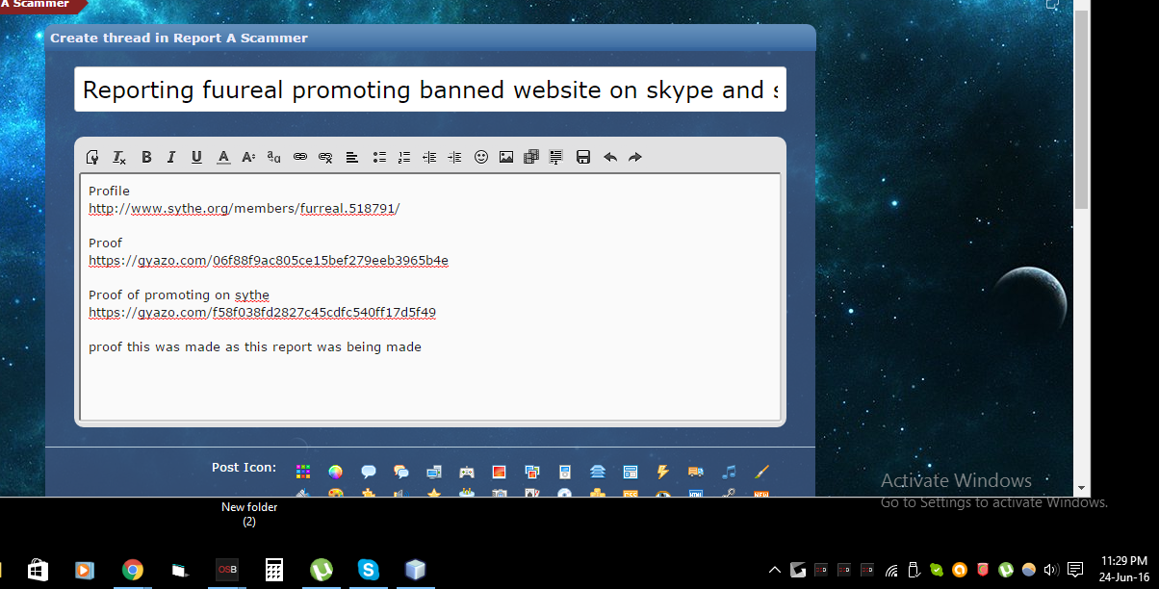Image resolution: width=1159 pixels, height=589 pixels.
Task: Insert a link using the chain icon
Action: 300,157
